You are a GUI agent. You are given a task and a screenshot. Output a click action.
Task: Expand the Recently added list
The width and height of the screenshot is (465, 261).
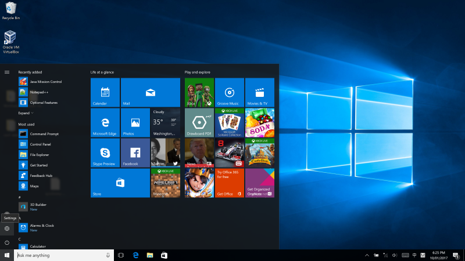pyautogui.click(x=26, y=113)
